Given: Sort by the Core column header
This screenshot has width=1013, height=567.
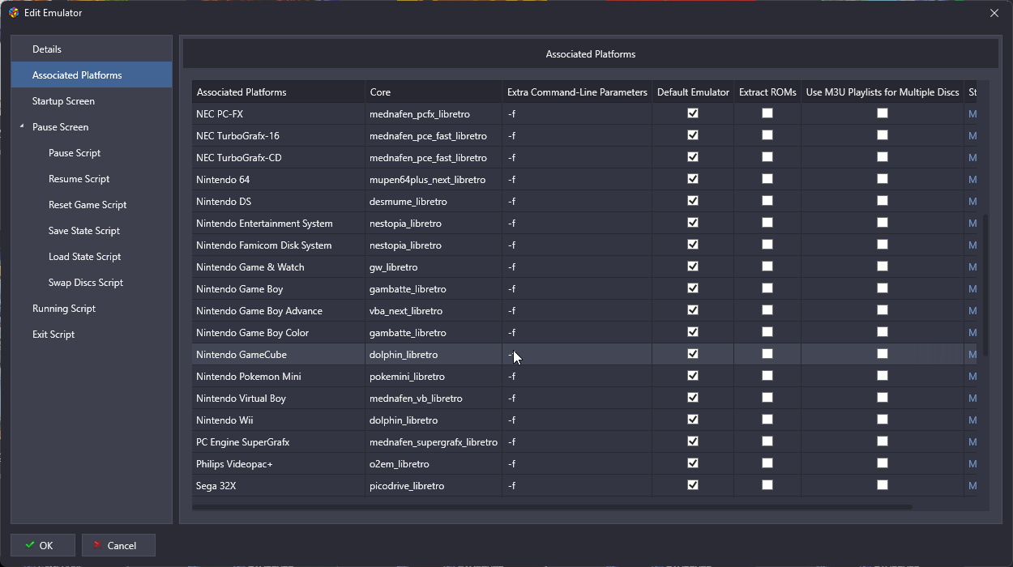Looking at the screenshot, I should [x=434, y=92].
